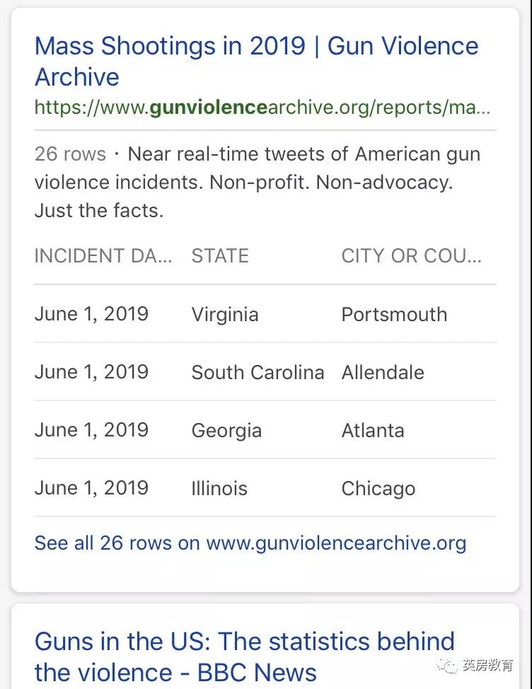Image resolution: width=532 pixels, height=689 pixels.
Task: Open the BBC News guns statistics result
Action: point(245,656)
